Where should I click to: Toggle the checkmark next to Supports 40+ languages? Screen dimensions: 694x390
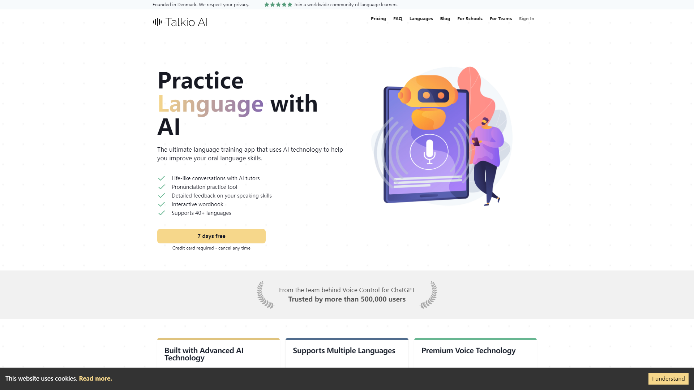(161, 213)
